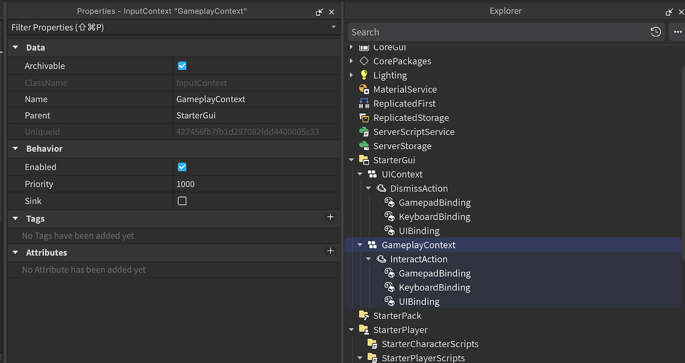The image size is (685, 363).
Task: Open Explorer more options ellipsis menu
Action: (x=678, y=32)
